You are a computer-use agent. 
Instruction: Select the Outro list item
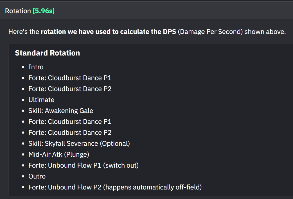37,176
